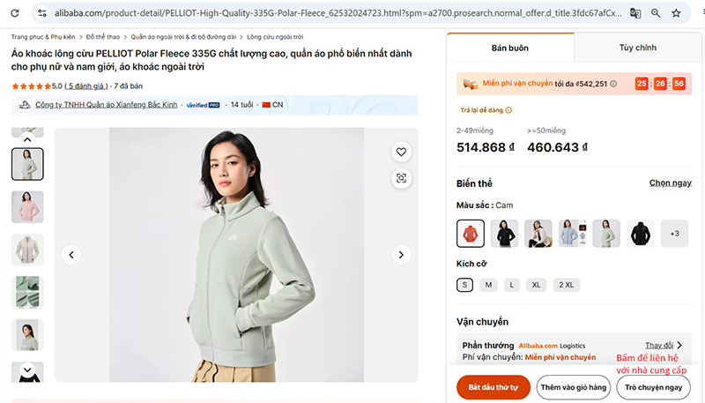705x403 pixels.
Task: Click Thêm vào giỏ hàng button
Action: [574, 387]
